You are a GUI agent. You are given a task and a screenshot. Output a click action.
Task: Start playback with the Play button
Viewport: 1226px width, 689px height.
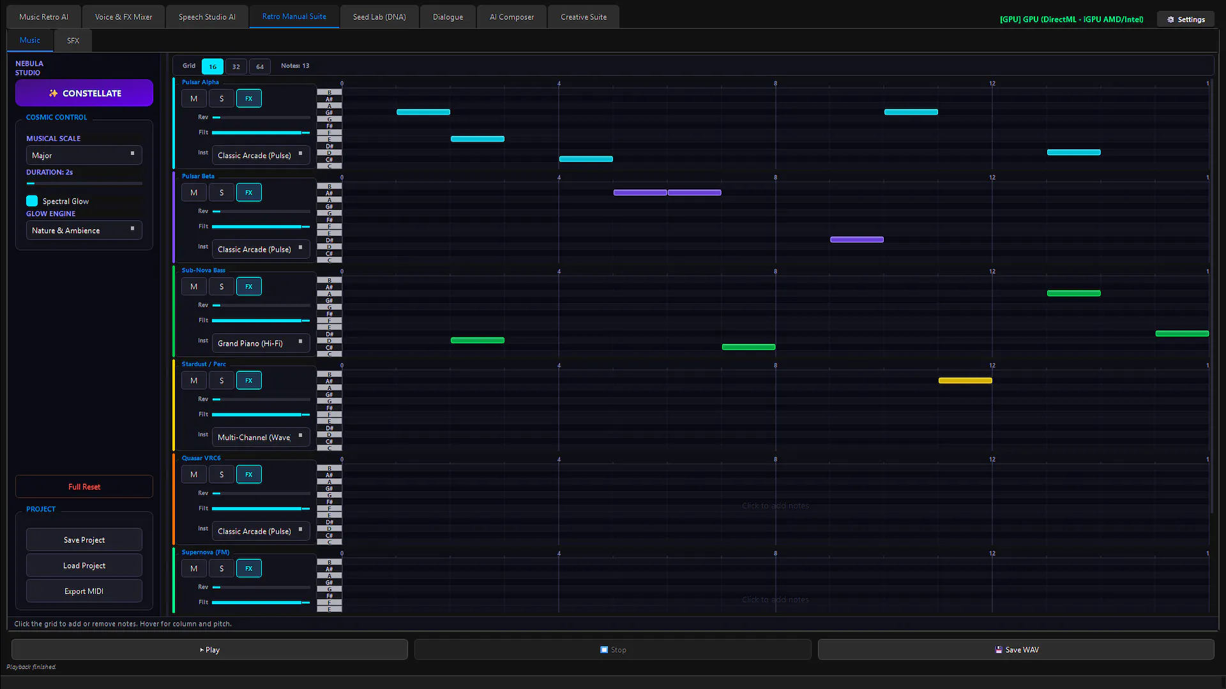tap(209, 649)
